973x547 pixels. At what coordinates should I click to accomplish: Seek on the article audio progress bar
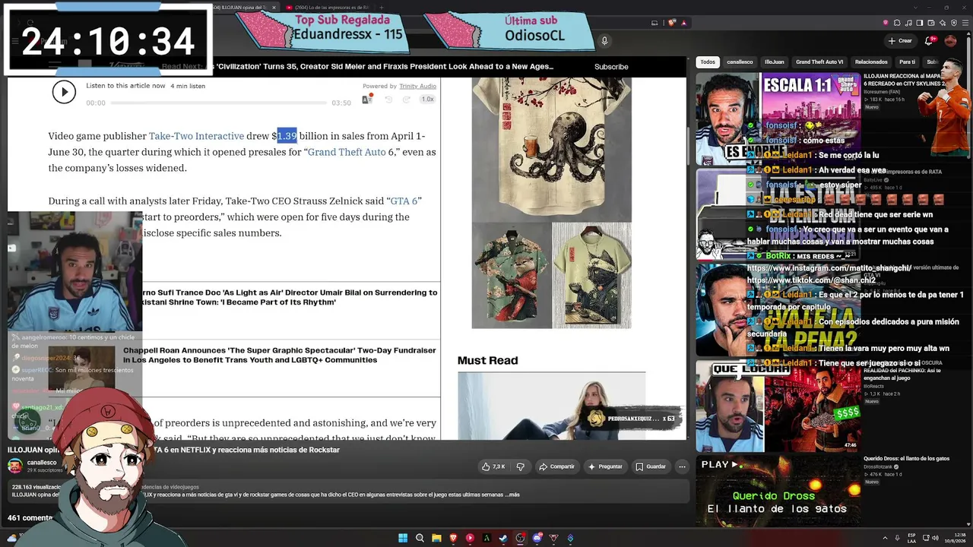pyautogui.click(x=220, y=103)
